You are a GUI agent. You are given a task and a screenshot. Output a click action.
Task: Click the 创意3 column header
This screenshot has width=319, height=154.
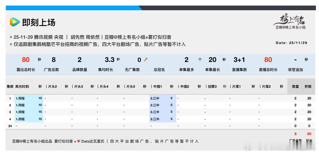212,86
